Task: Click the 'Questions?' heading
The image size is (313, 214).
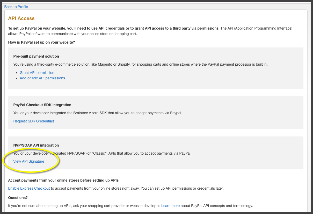Action: click(18, 198)
